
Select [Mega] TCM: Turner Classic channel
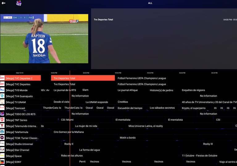click(23, 138)
